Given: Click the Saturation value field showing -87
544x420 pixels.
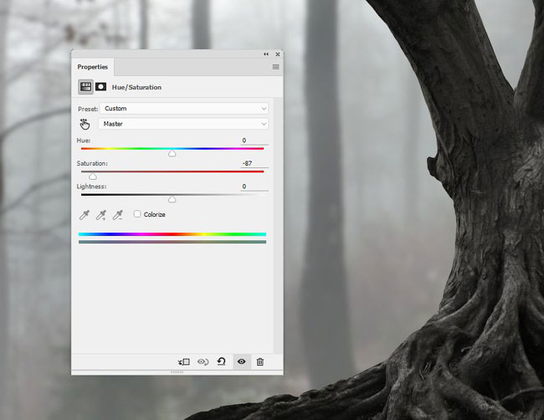Looking at the screenshot, I should point(254,163).
